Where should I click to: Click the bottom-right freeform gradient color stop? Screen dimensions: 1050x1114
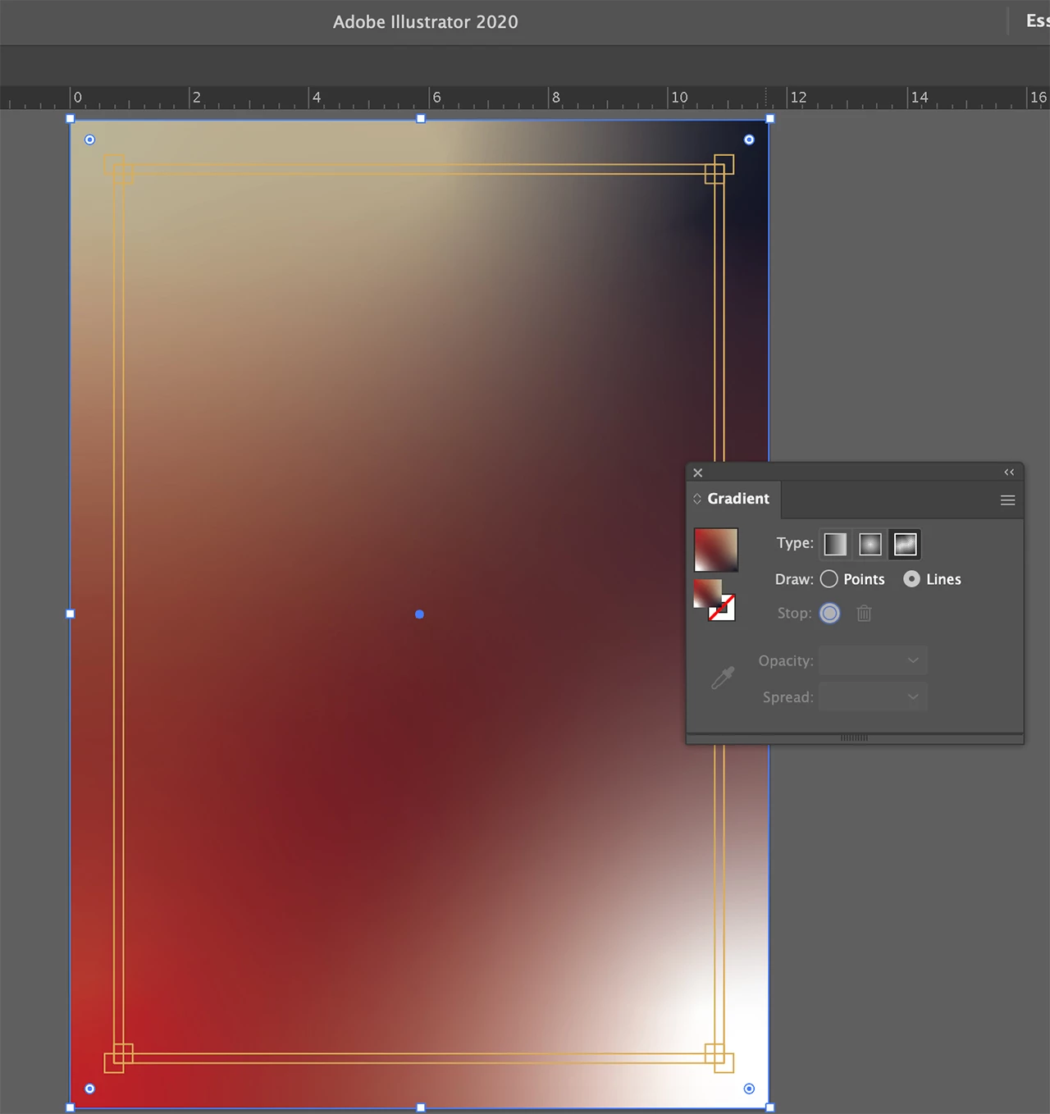coord(749,1089)
